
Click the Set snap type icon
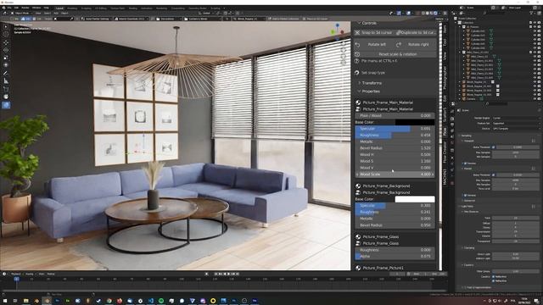pyautogui.click(x=357, y=73)
